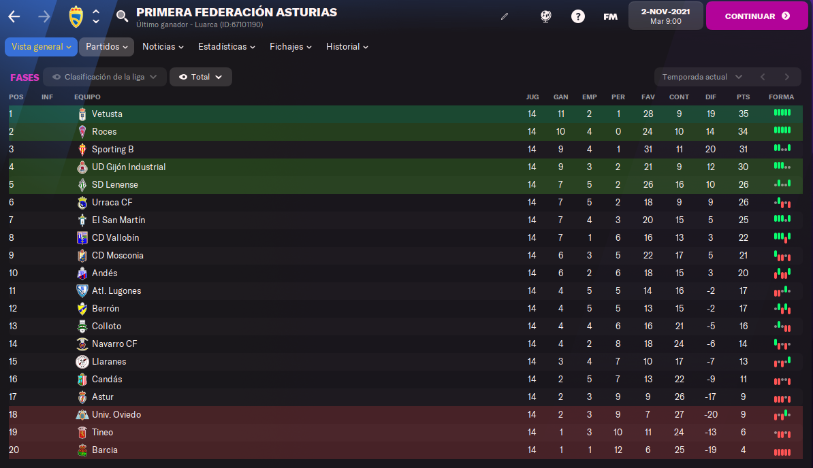Click the Vetusta club crest
813x468 pixels.
tap(82, 114)
